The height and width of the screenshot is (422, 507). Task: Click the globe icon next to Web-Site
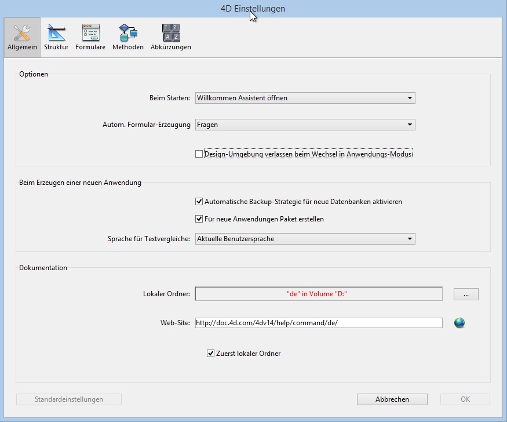(459, 323)
